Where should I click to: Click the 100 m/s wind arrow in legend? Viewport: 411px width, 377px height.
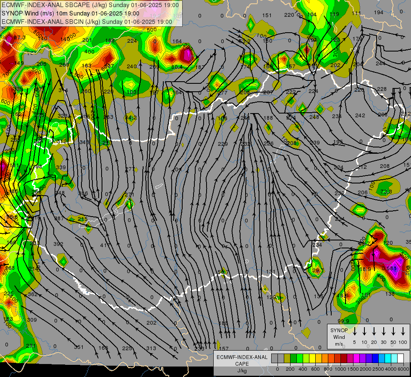click(x=403, y=331)
